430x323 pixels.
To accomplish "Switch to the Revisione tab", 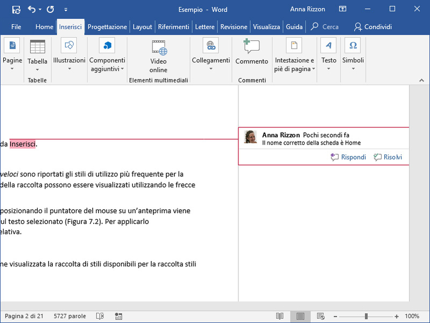I will (x=234, y=27).
